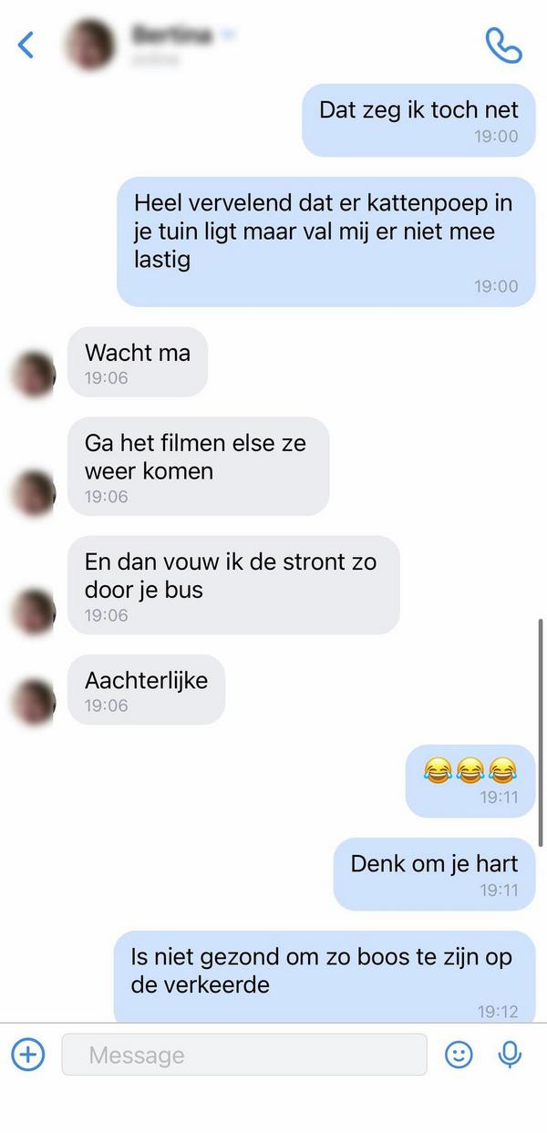The image size is (547, 1133).
Task: Tap the "Denk om je hart" message
Action: pos(434,874)
